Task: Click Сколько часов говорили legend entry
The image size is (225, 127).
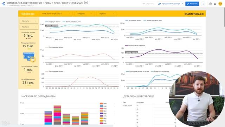Action: (x=135, y=46)
